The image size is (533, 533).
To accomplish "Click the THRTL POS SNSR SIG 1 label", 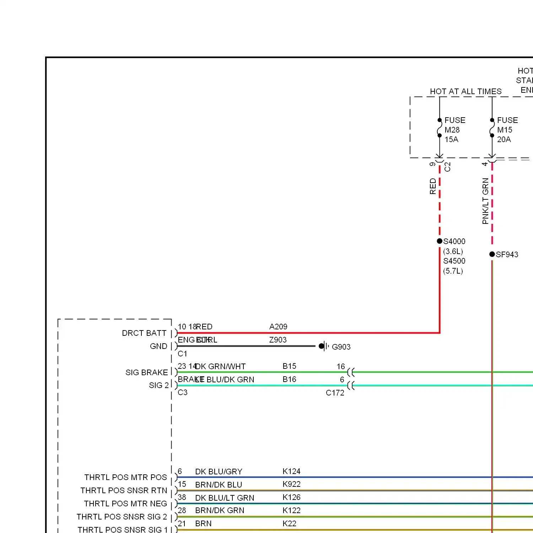I will tap(123, 529).
